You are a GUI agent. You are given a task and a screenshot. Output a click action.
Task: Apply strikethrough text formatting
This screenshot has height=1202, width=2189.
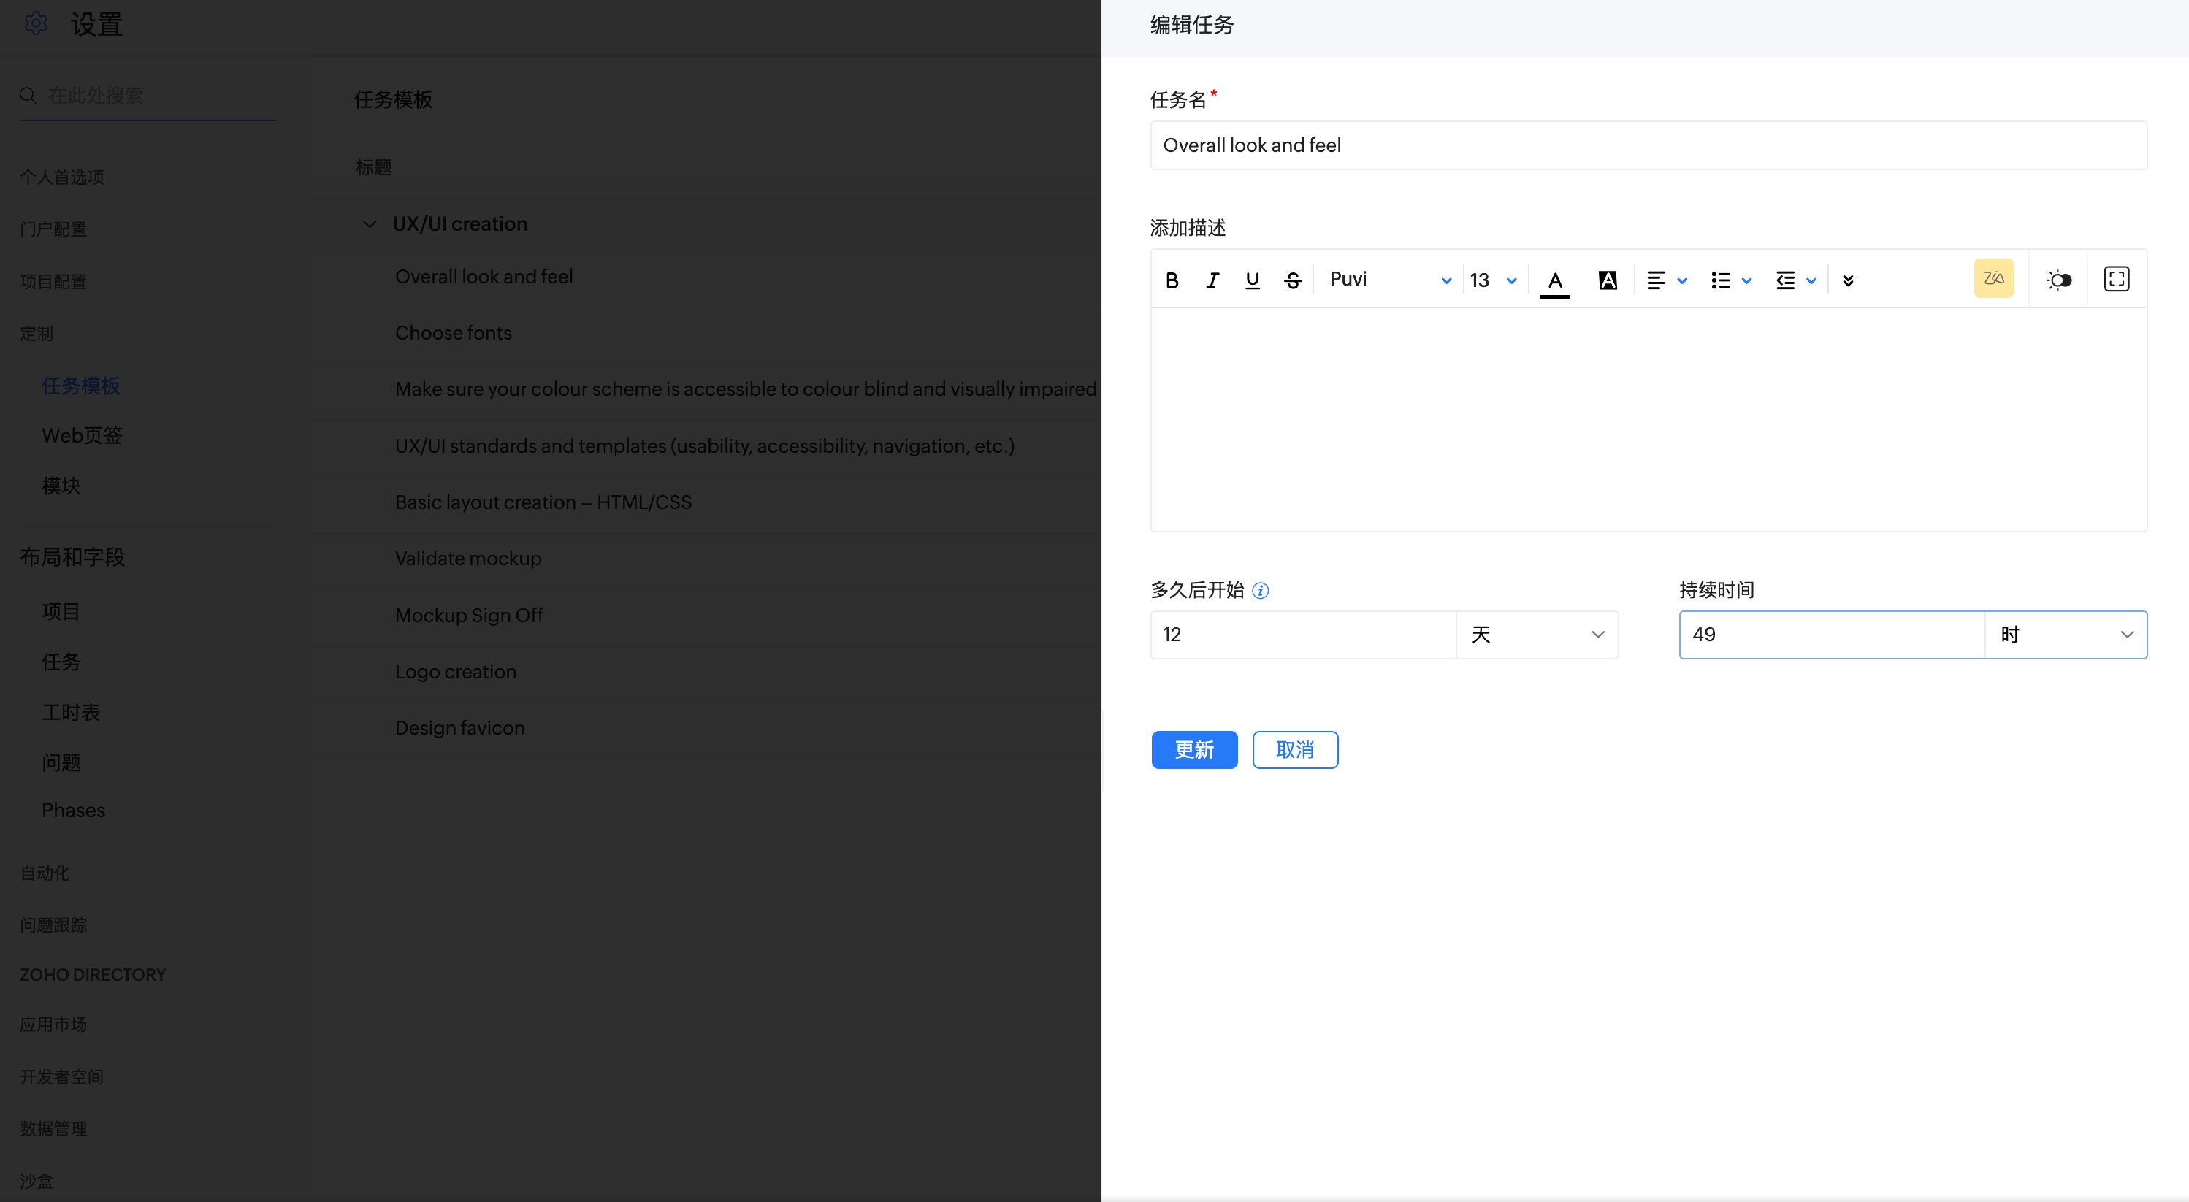[x=1293, y=280]
